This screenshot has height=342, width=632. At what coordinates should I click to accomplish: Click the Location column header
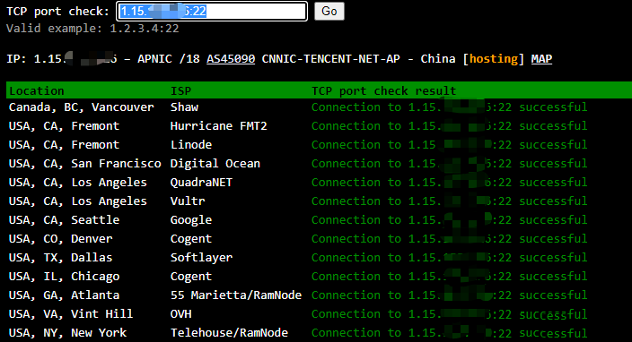click(x=37, y=90)
